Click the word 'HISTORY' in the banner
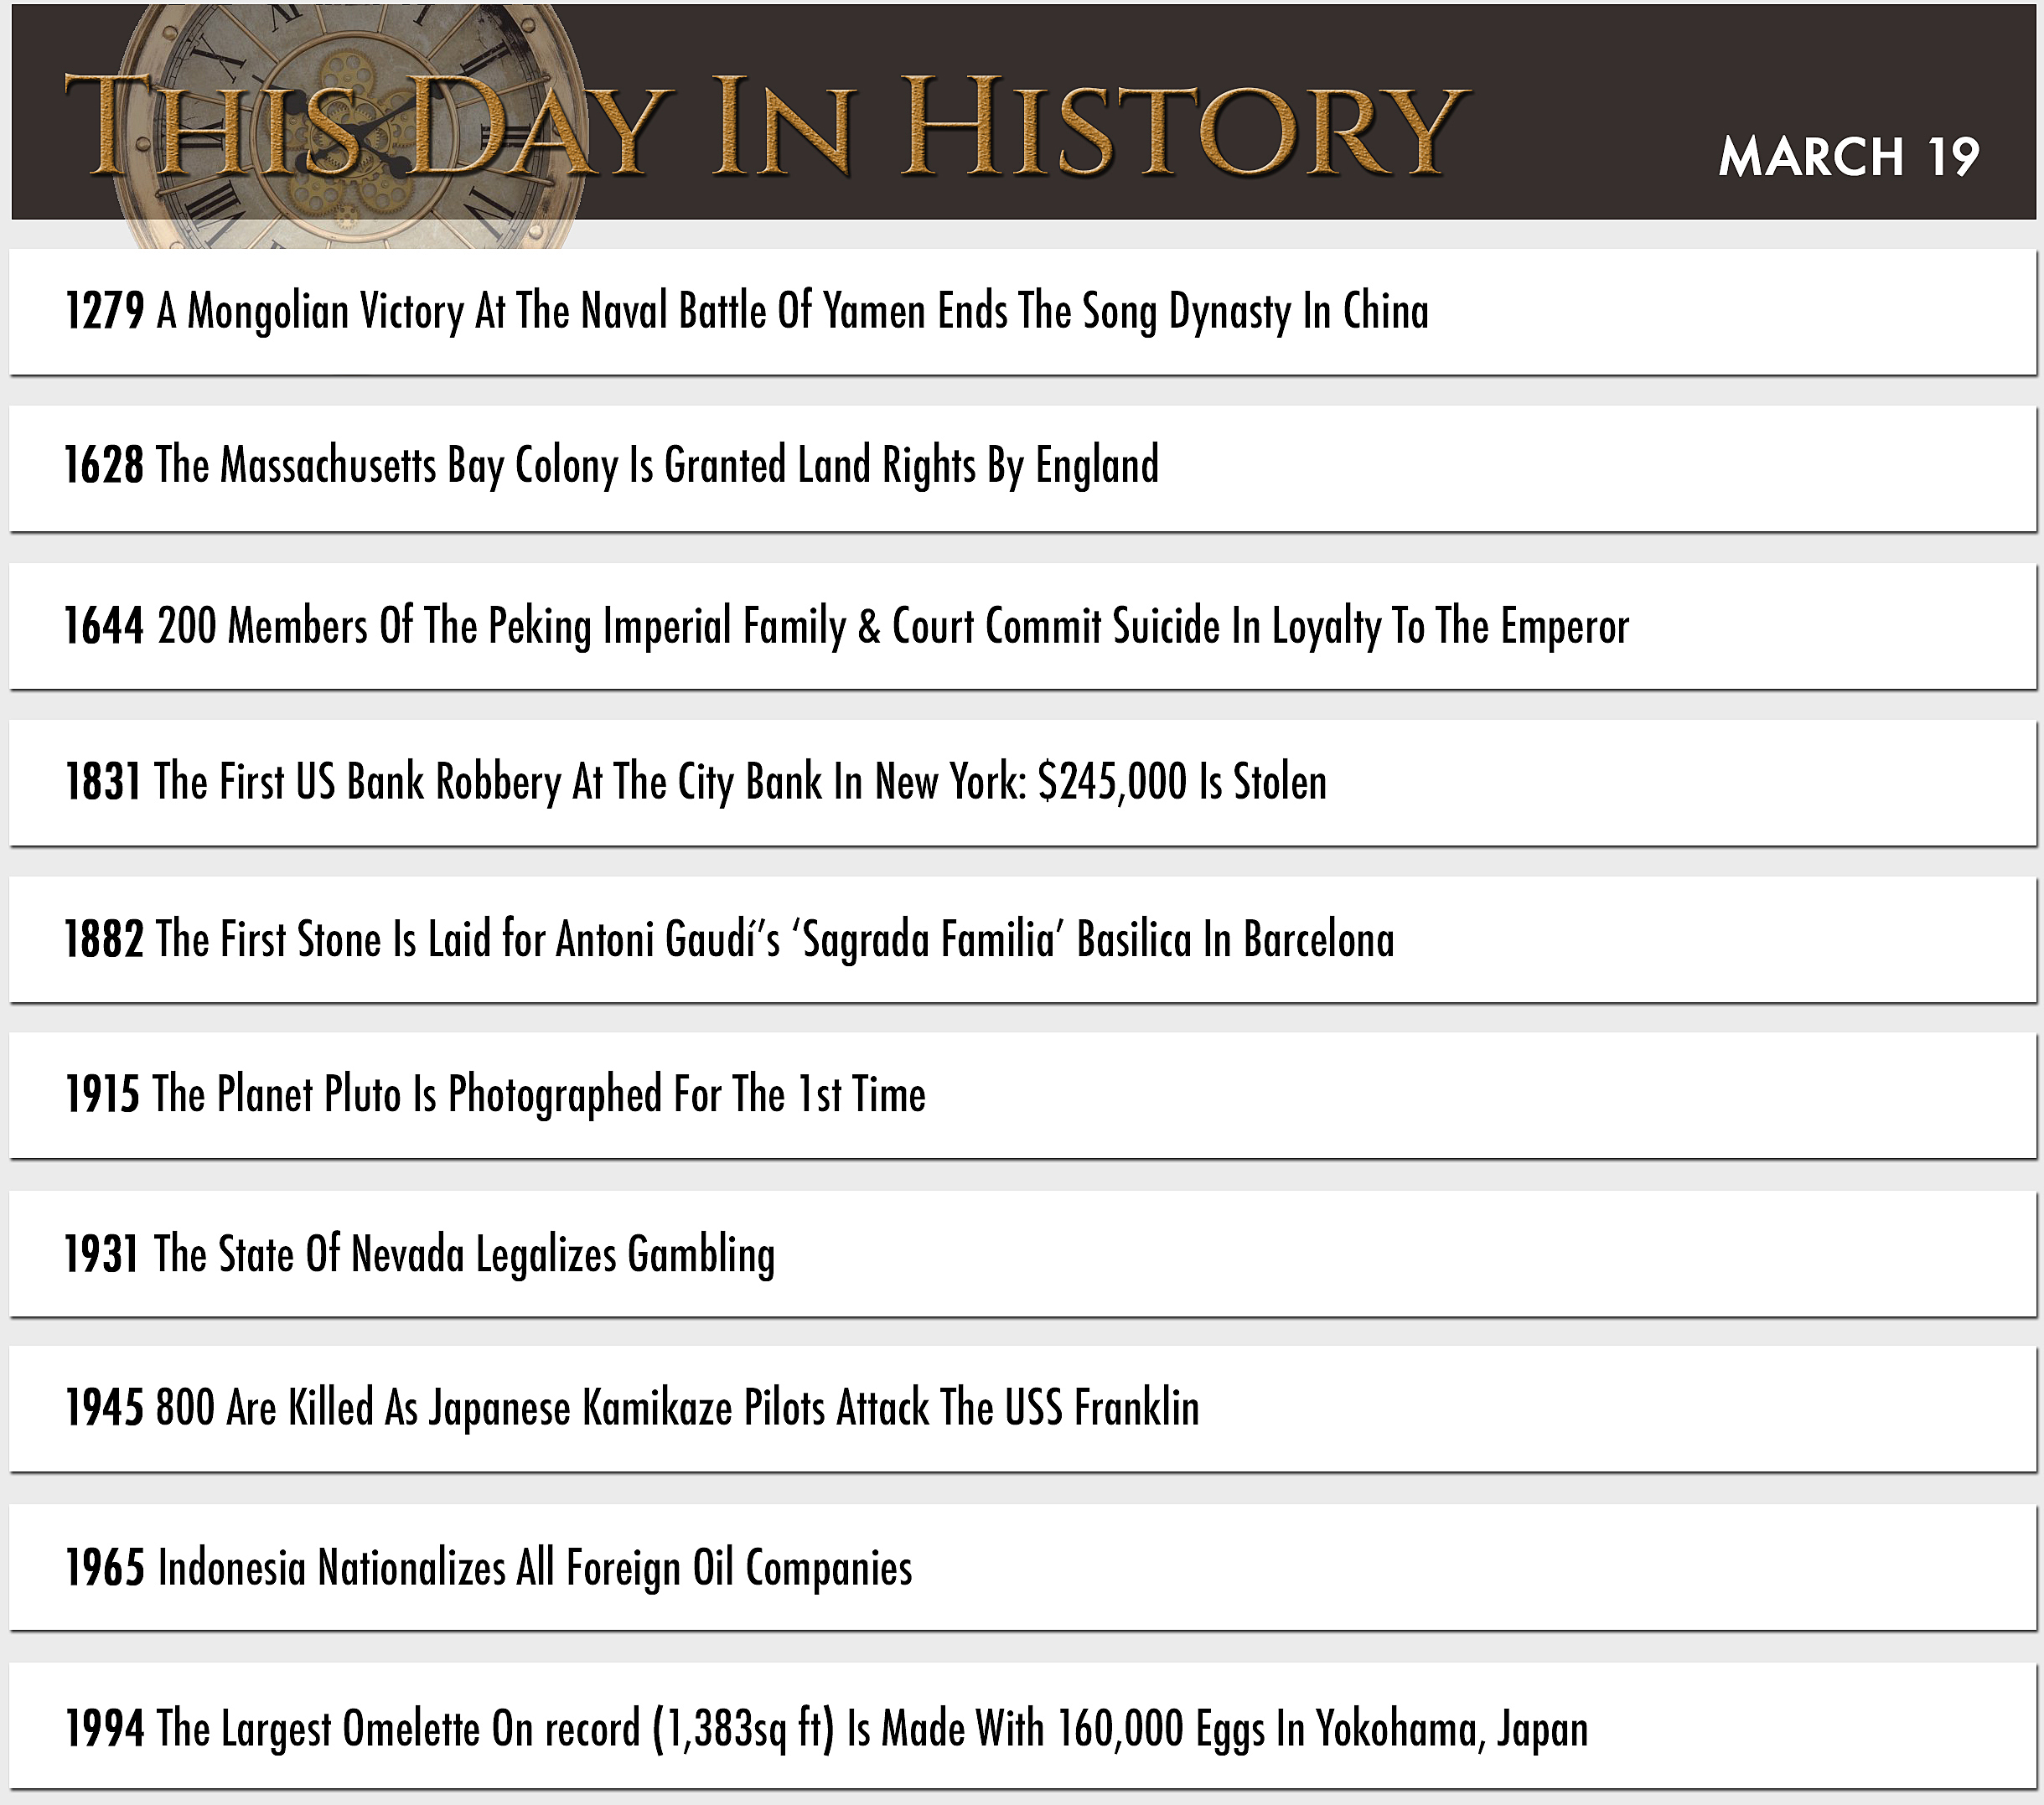The image size is (2044, 1805). 1183,126
